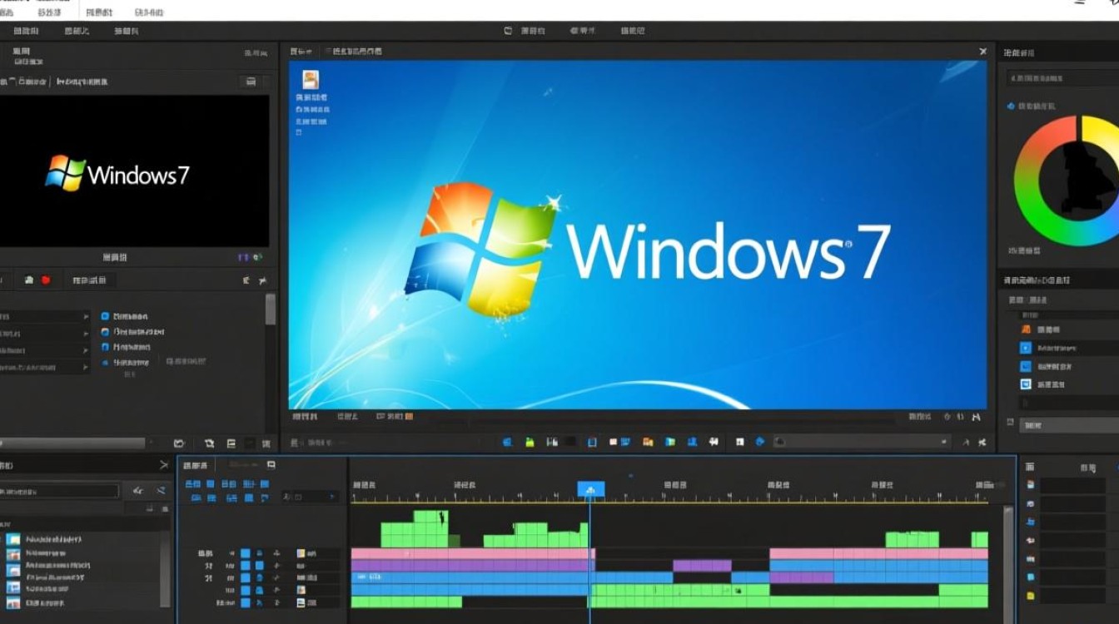Toggle the second track's lock square in the track header
The width and height of the screenshot is (1119, 624).
tap(259, 565)
